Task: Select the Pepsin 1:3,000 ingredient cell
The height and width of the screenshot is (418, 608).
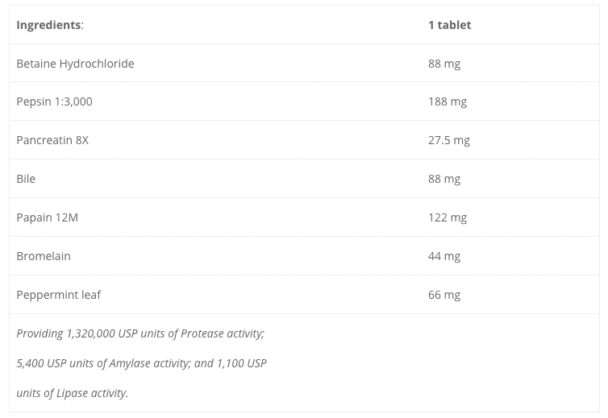Action: (54, 101)
